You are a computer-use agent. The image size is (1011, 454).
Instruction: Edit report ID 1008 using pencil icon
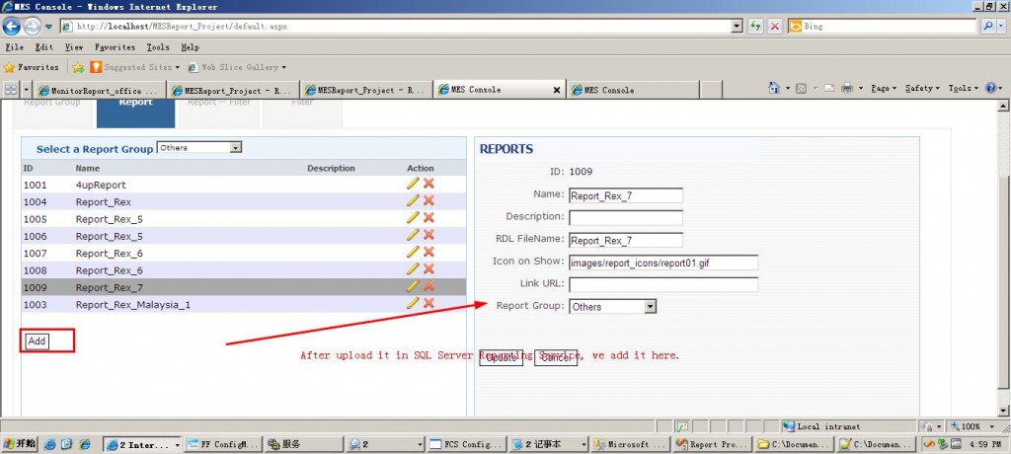[414, 268]
